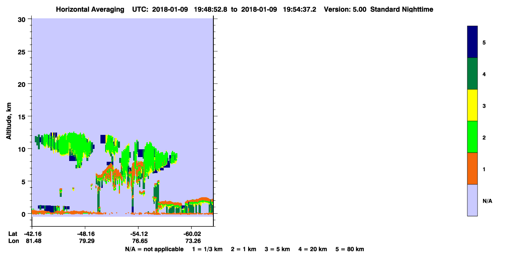Click the y-axis tick label 30
Screen dimensions: 508x260
tap(22, 19)
